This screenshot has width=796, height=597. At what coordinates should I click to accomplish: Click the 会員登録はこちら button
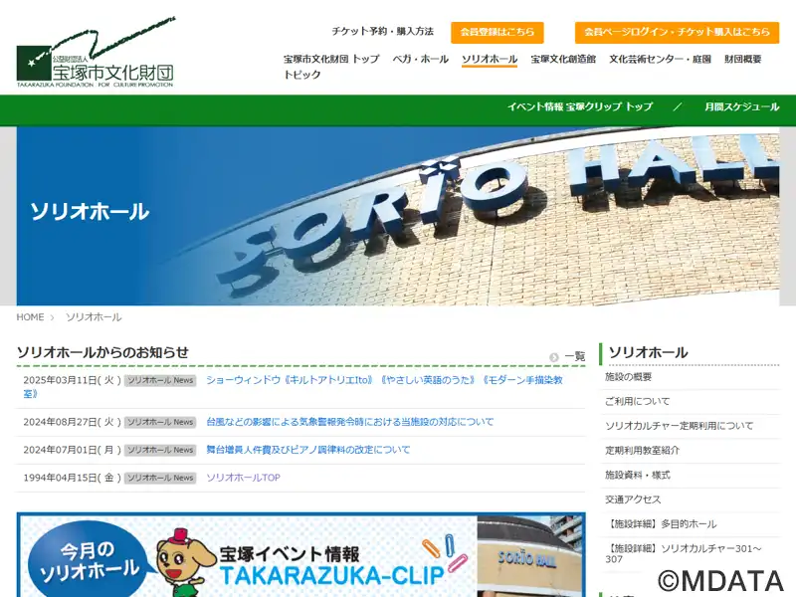pos(497,32)
